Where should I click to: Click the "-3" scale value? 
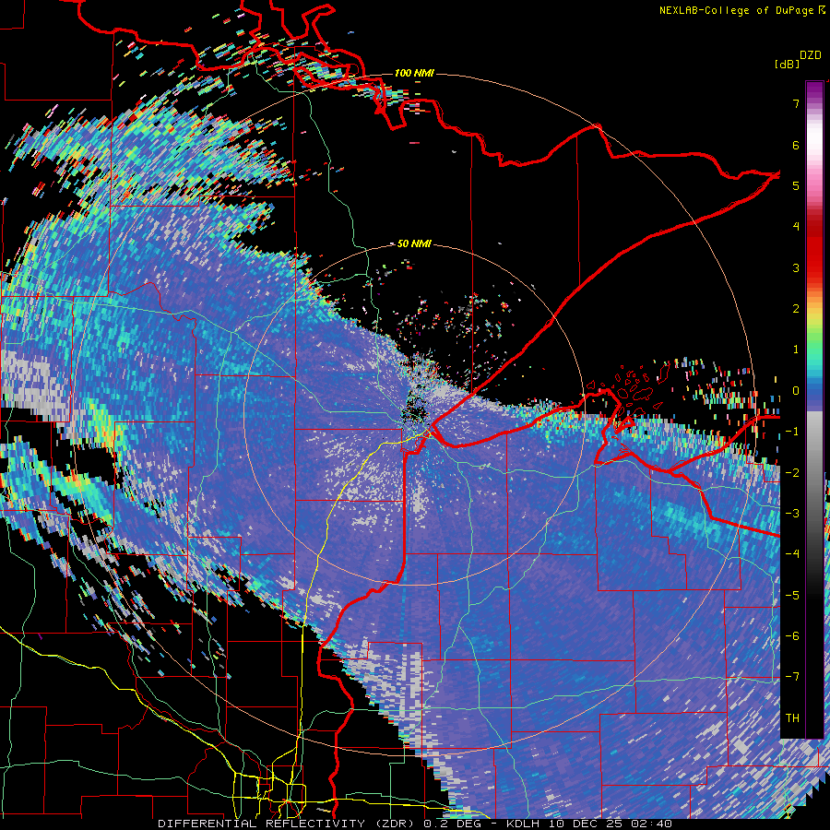pyautogui.click(x=792, y=514)
